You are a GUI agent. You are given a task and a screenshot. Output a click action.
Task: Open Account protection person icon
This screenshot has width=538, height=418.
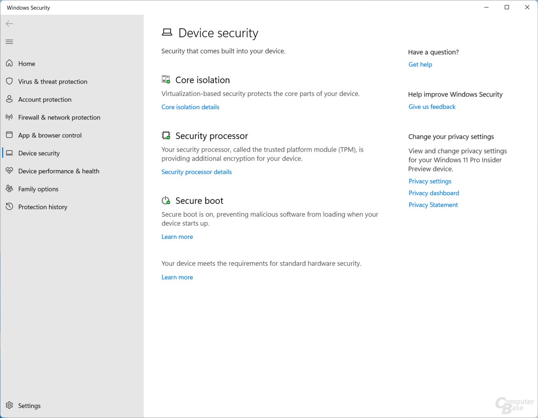(x=10, y=99)
